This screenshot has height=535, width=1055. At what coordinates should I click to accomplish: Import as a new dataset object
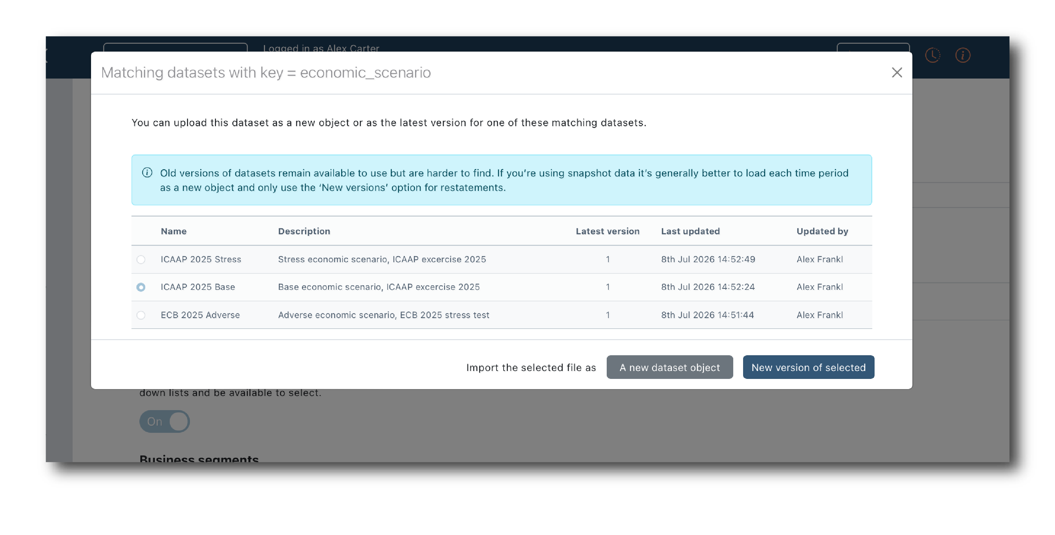click(669, 367)
